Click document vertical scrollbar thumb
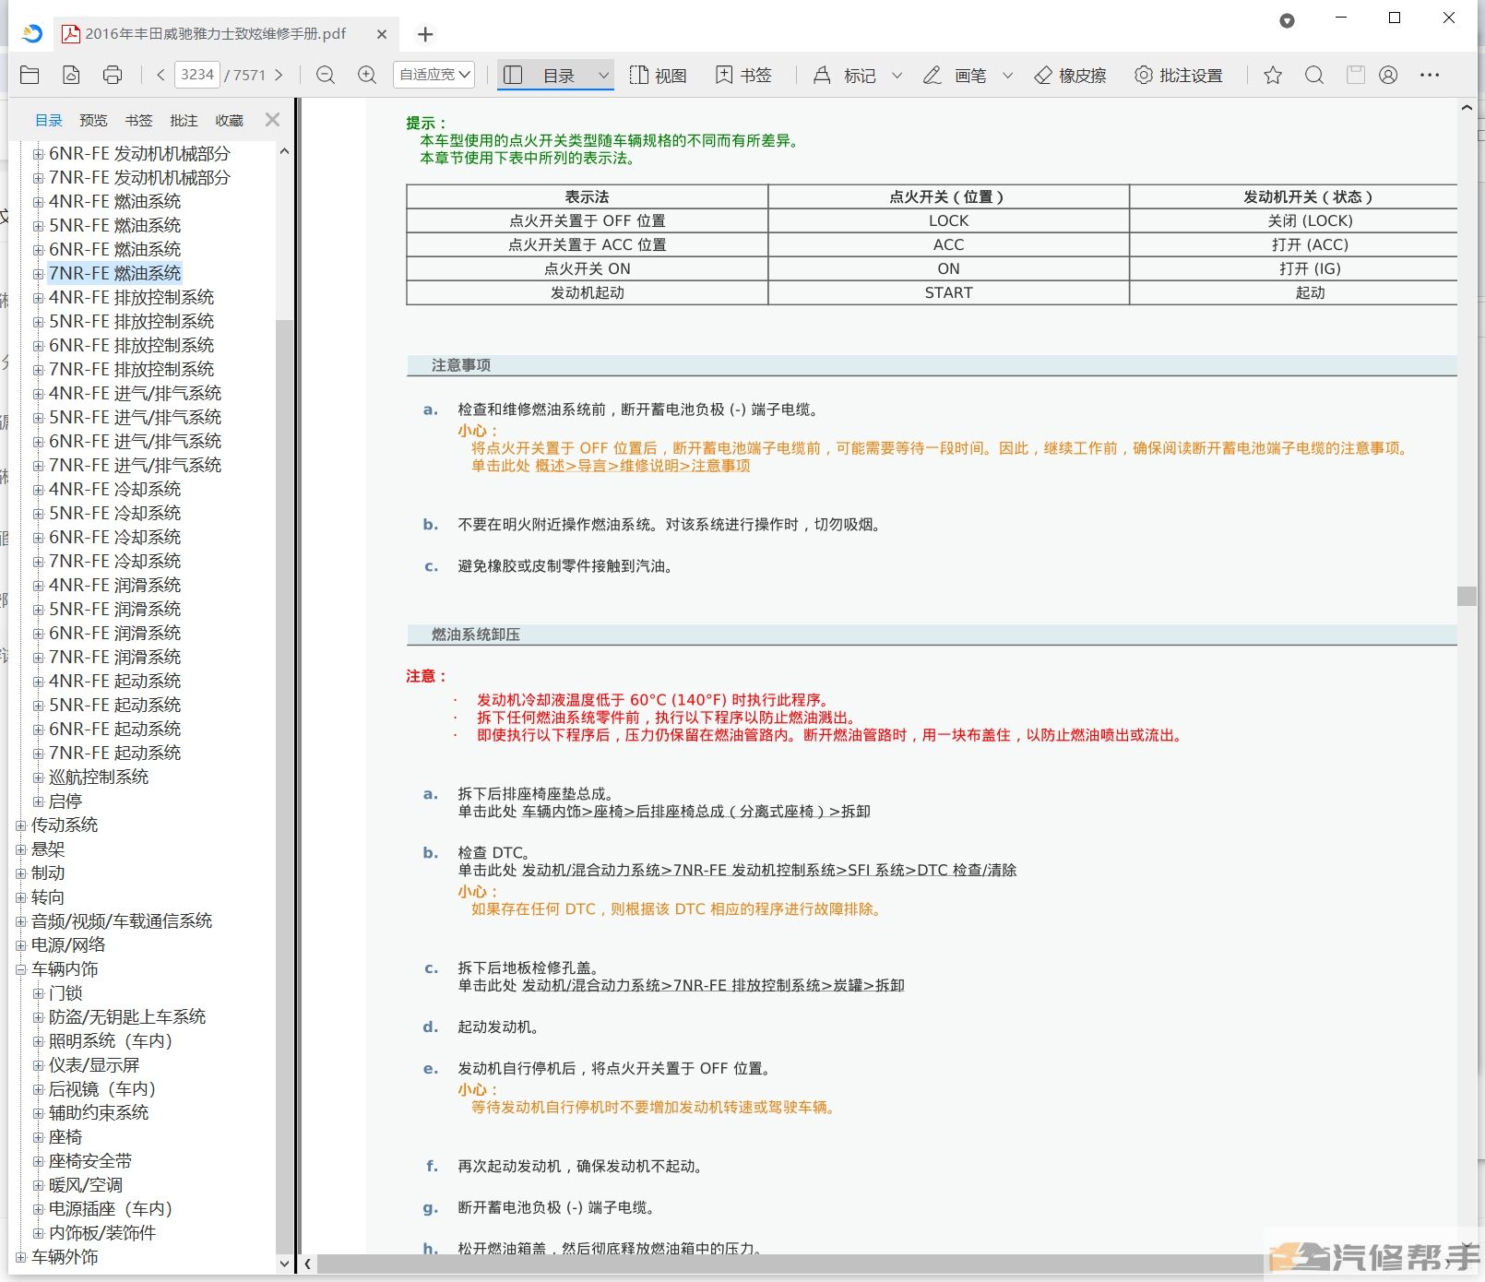Screen dimensions: 1485x1282 point(1467,596)
